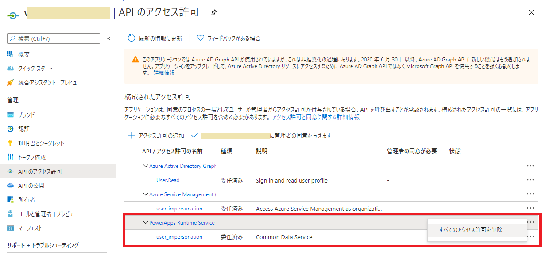This screenshot has width=546, height=255.
Task: Click the key icon for 証明書とシークレット
Action: pyautogui.click(x=10, y=143)
